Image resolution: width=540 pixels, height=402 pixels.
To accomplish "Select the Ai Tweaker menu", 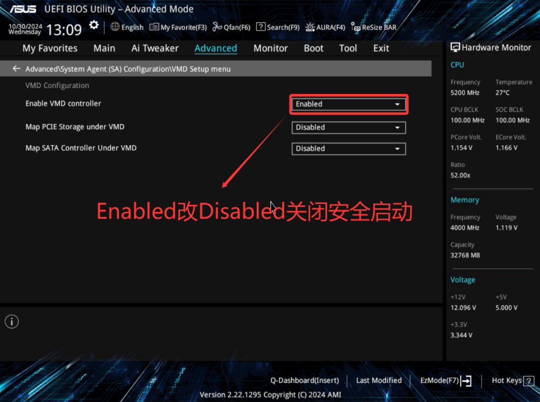I will pyautogui.click(x=155, y=48).
